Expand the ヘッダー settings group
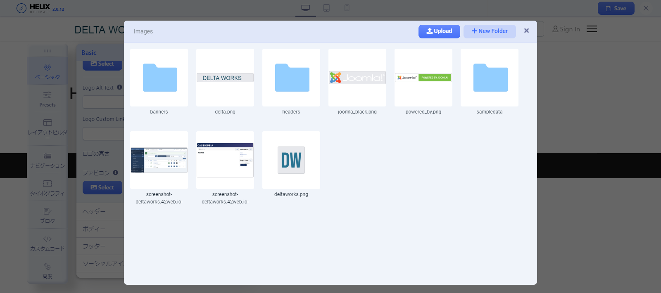 (x=100, y=211)
